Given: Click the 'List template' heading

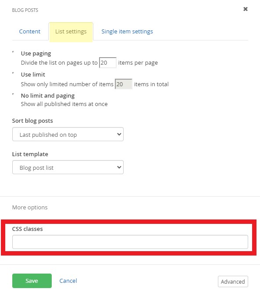Looking at the screenshot, I should [30, 154].
